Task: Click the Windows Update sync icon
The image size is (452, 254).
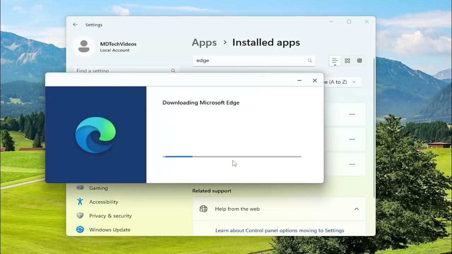Action: (x=80, y=230)
